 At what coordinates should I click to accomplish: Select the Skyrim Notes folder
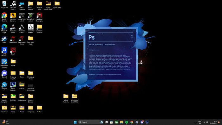click(57, 5)
